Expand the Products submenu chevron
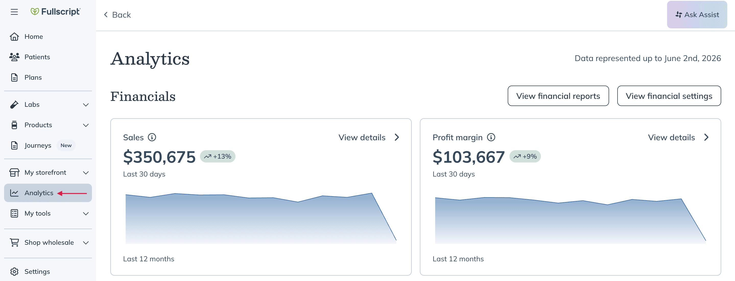 (x=86, y=125)
